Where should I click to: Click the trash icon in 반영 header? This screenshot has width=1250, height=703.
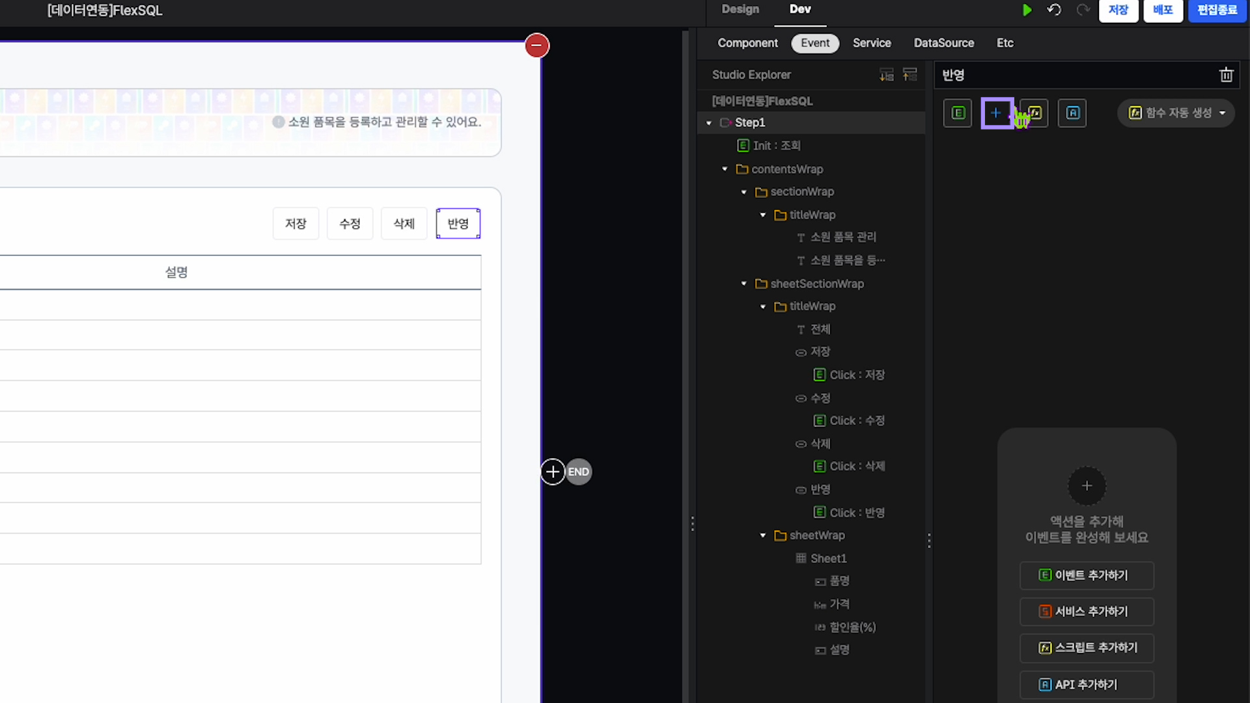1226,75
